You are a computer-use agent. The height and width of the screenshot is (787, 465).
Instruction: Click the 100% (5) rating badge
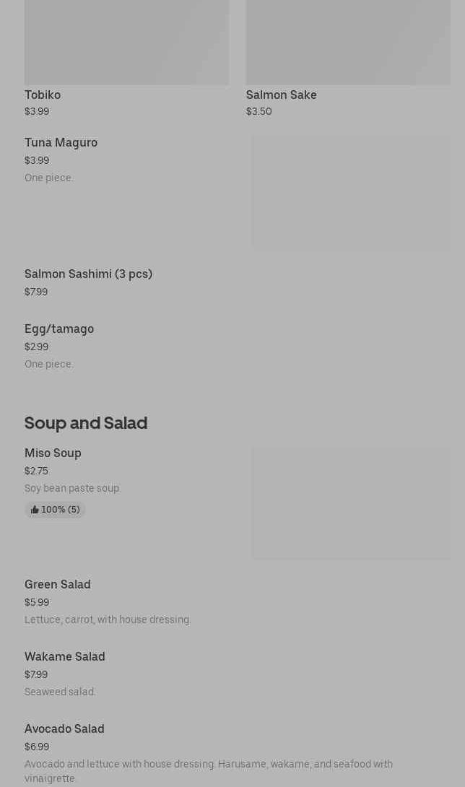point(56,510)
